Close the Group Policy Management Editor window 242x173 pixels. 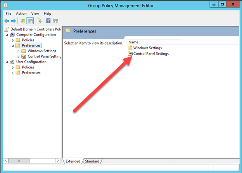[233, 5]
